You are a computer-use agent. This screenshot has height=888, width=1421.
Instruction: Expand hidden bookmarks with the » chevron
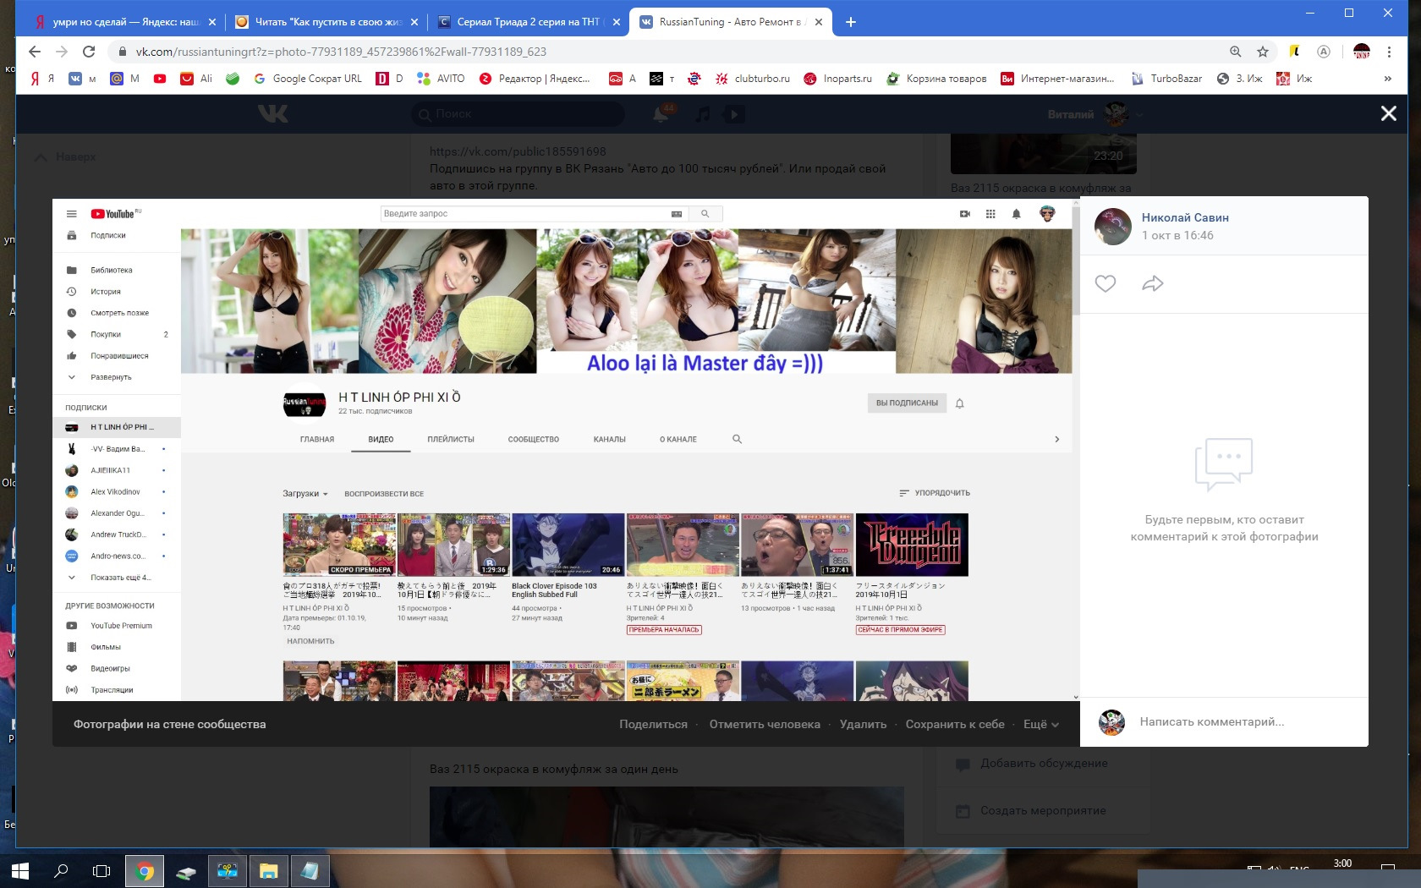tap(1388, 79)
